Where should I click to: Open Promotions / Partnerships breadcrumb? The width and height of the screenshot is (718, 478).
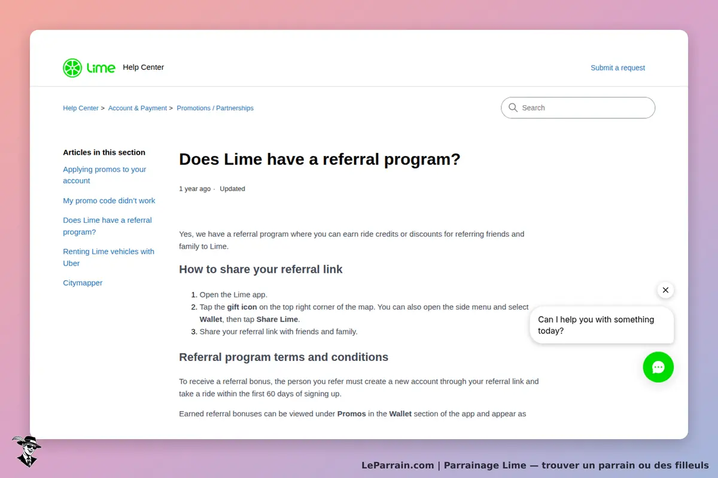(x=215, y=108)
